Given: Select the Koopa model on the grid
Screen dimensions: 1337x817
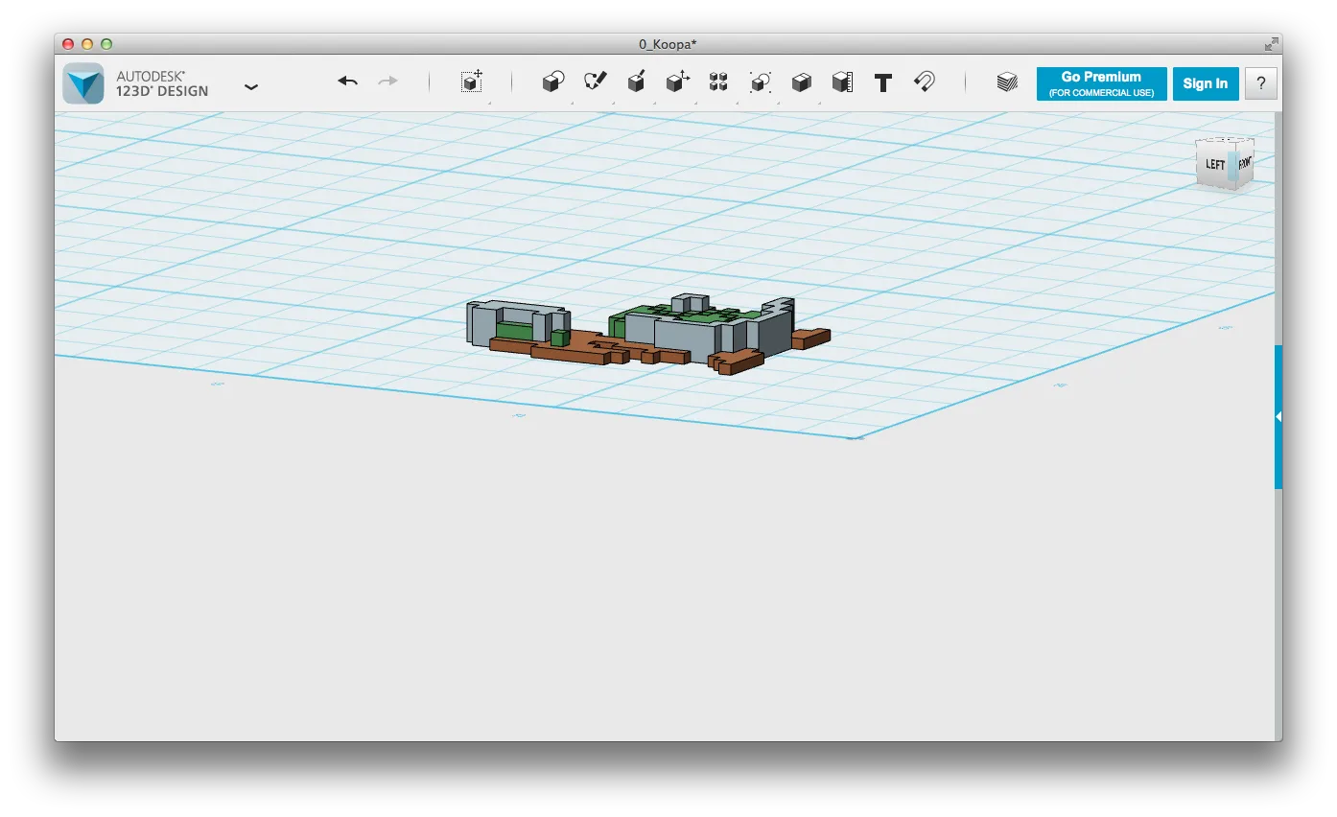Looking at the screenshot, I should (649, 333).
